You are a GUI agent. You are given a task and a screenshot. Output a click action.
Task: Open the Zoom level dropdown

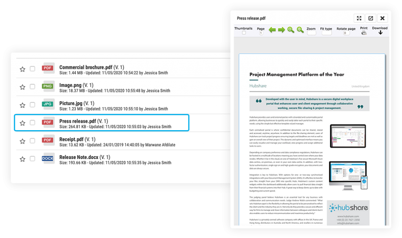(311, 33)
